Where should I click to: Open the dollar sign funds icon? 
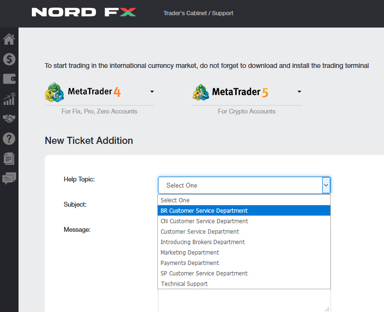click(x=9, y=59)
